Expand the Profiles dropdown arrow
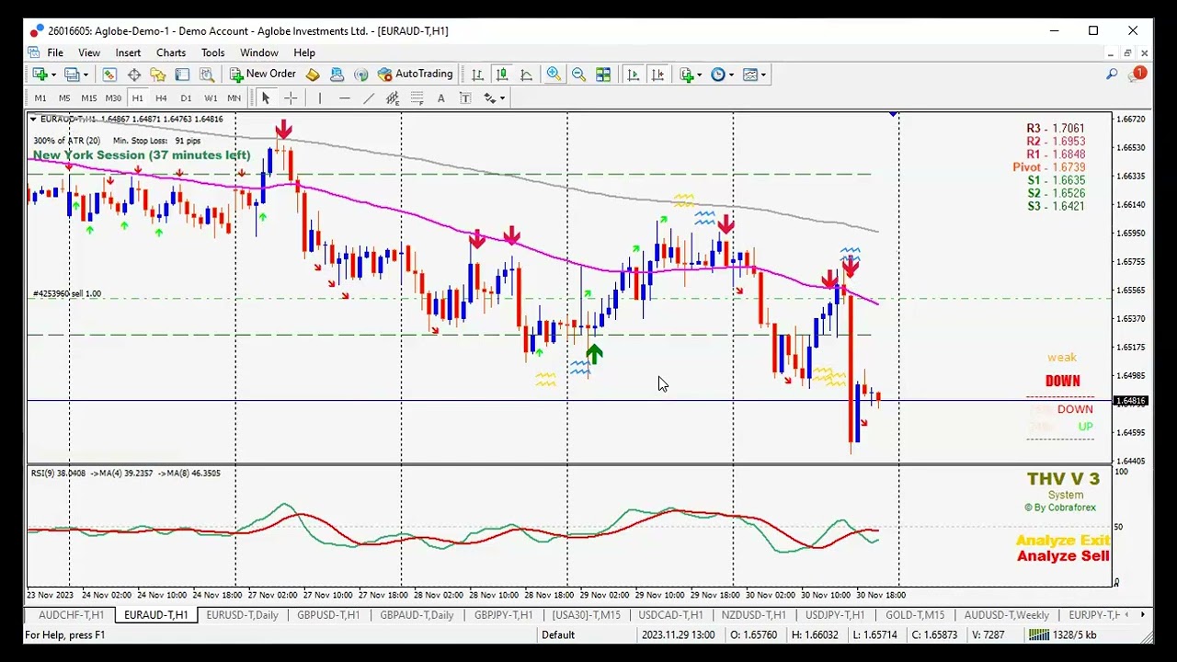 tap(86, 74)
